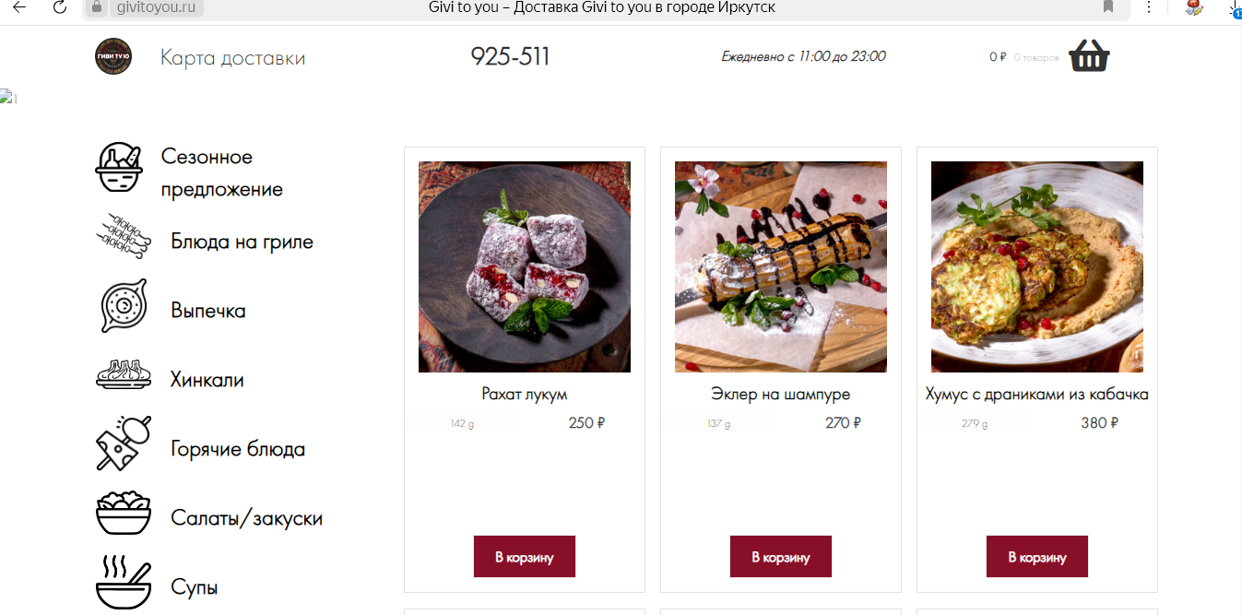Select the soup bowl icon

(124, 582)
